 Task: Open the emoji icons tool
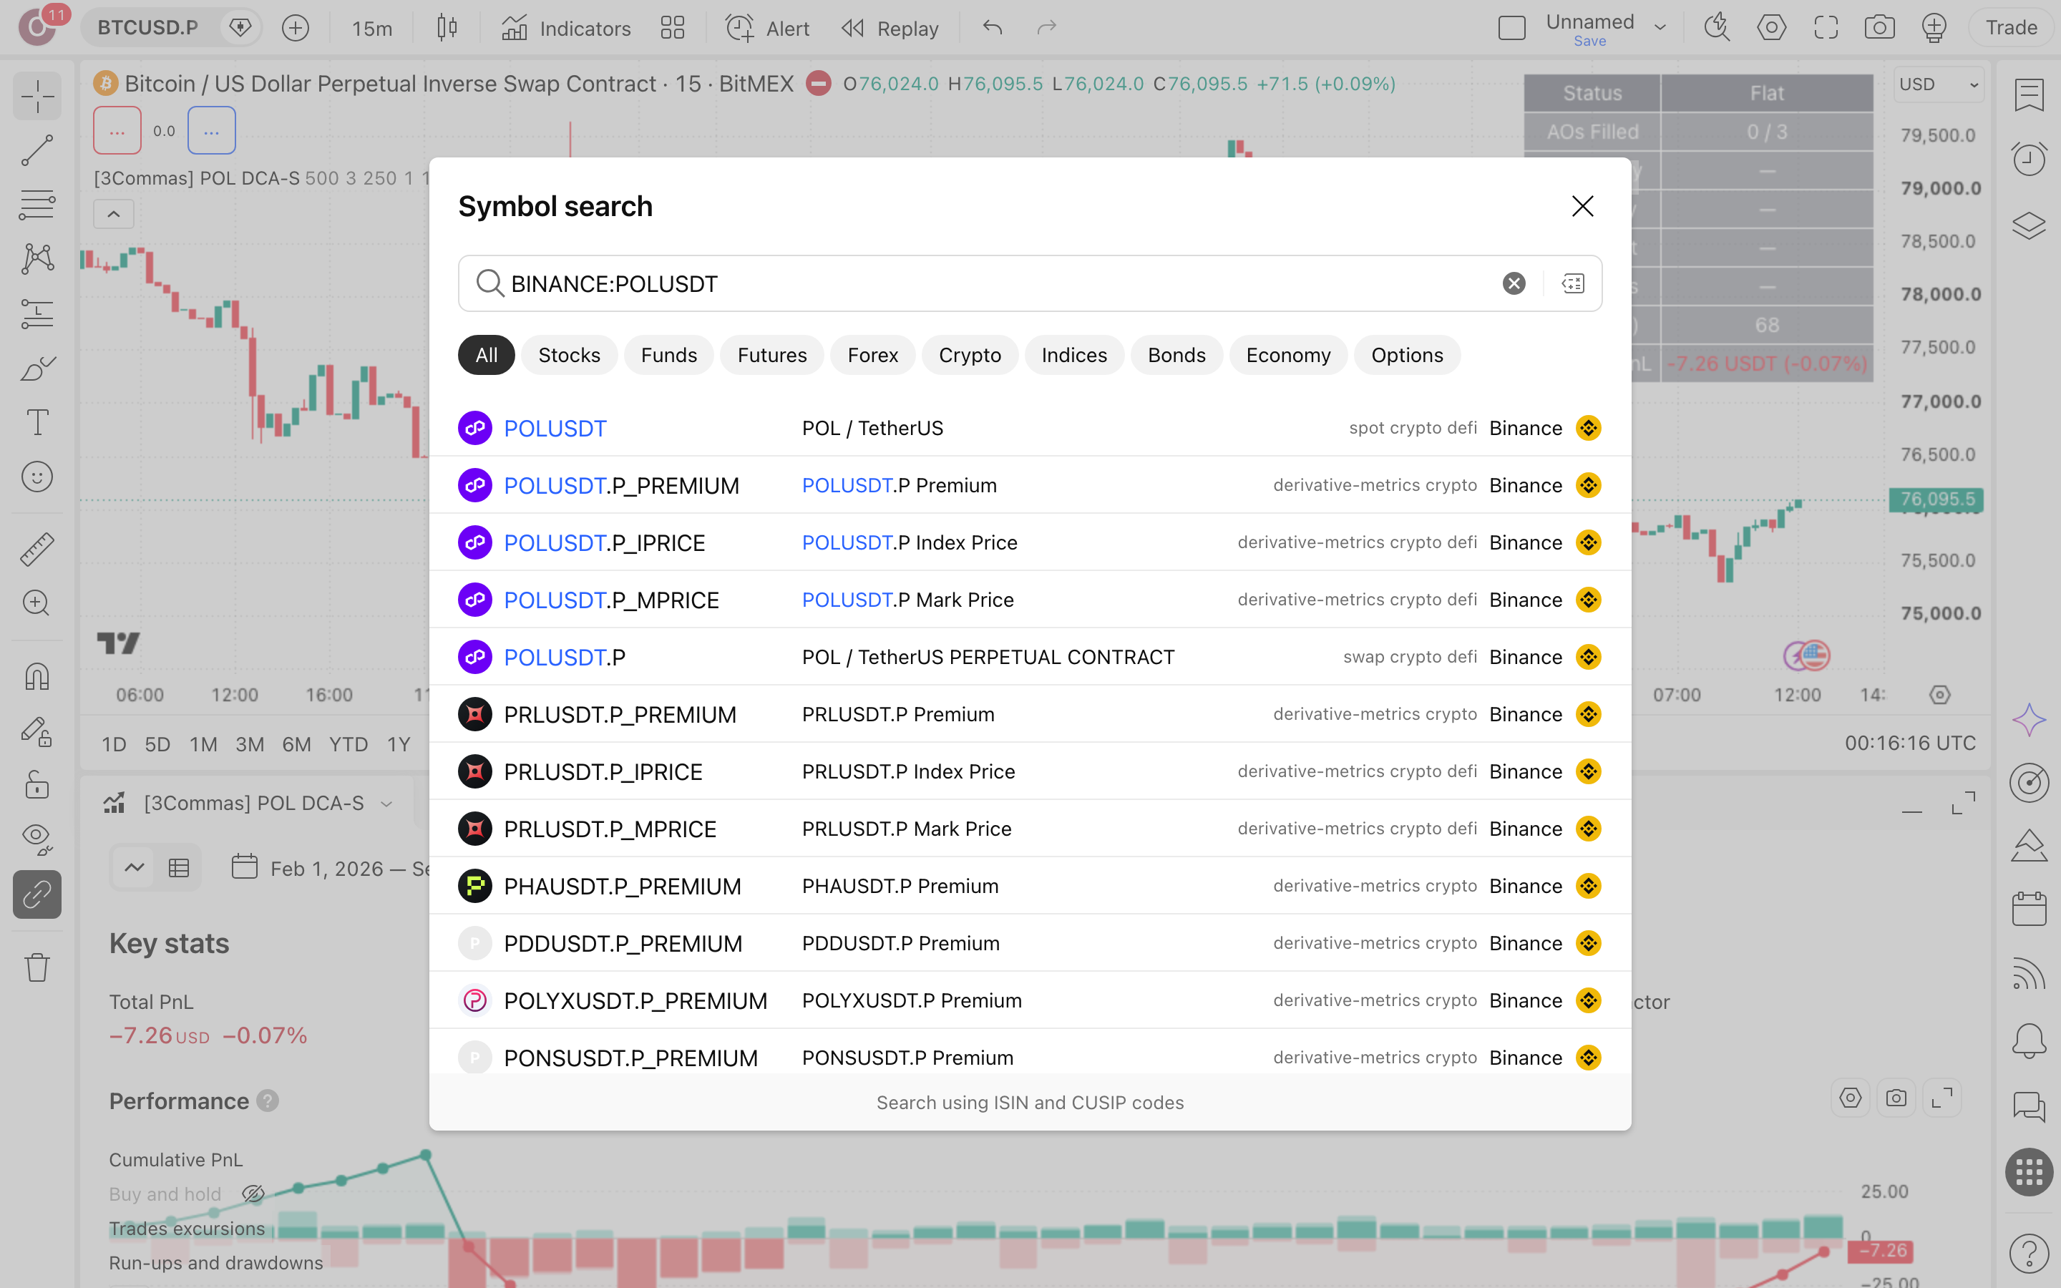point(36,477)
